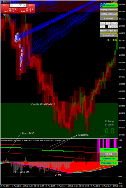Click the 19 Feb 17:21 time label
The image size is (126, 188).
118,186
